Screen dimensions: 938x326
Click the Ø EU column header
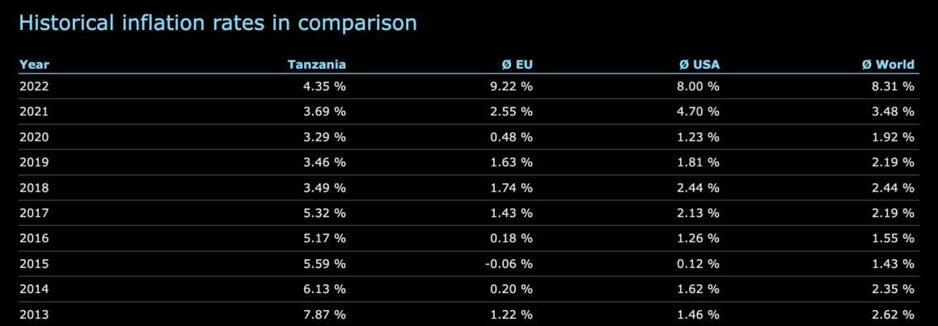tap(517, 65)
